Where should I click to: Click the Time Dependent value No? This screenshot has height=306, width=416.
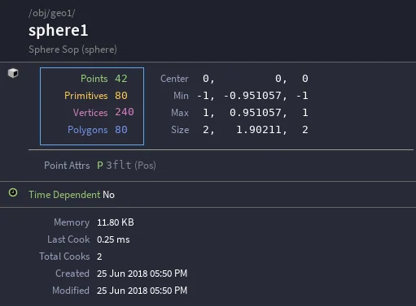coord(108,195)
